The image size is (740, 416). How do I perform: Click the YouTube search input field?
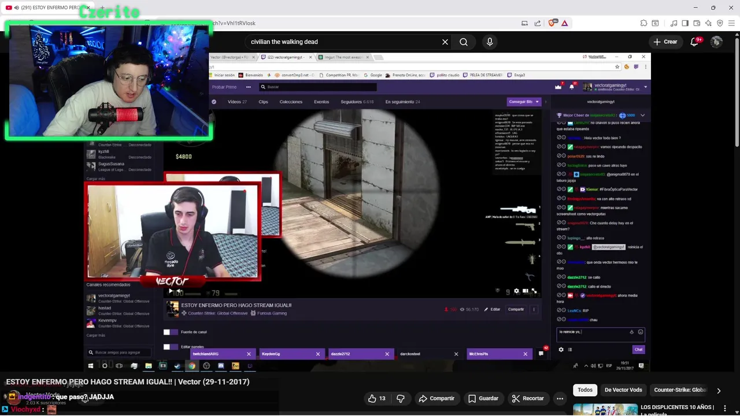click(x=341, y=42)
